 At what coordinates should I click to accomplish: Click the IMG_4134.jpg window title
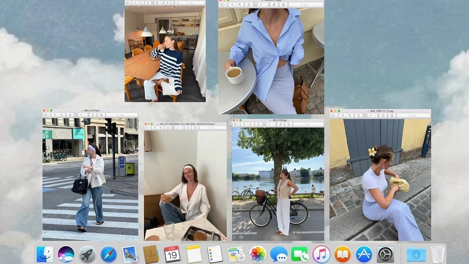279,120
